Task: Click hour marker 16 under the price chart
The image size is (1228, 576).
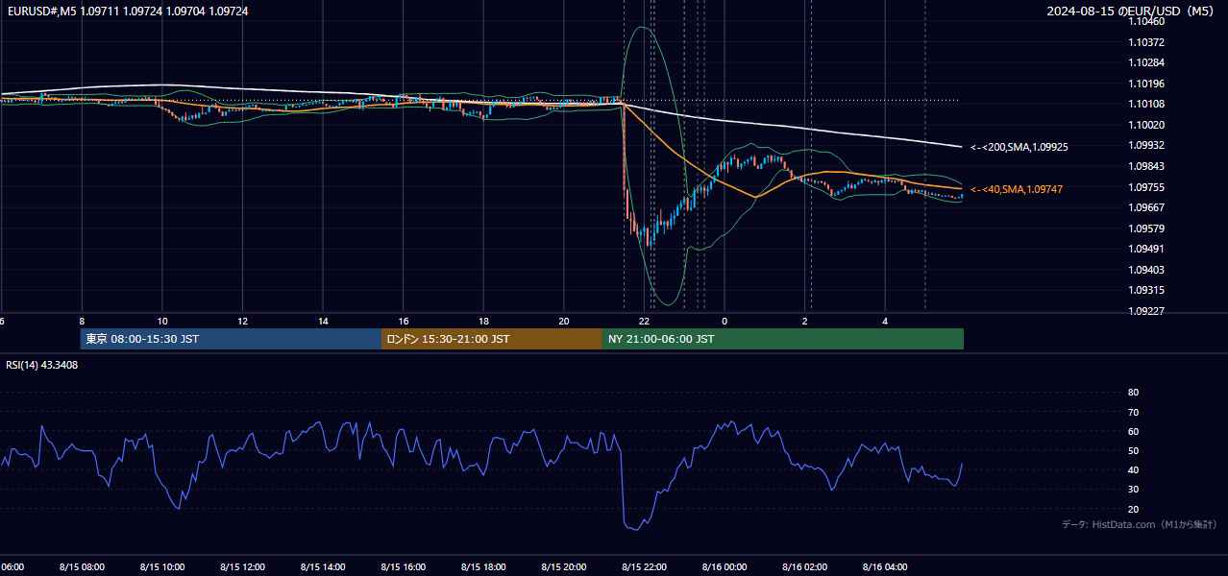Action: point(404,321)
